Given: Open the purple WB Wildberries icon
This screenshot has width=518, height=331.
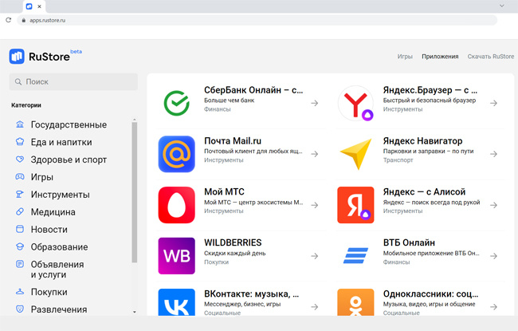Looking at the screenshot, I should coord(177,256).
